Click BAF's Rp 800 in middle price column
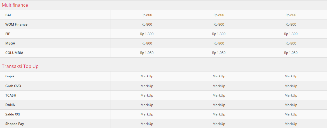This screenshot has height=128, width=327. coord(219,15)
